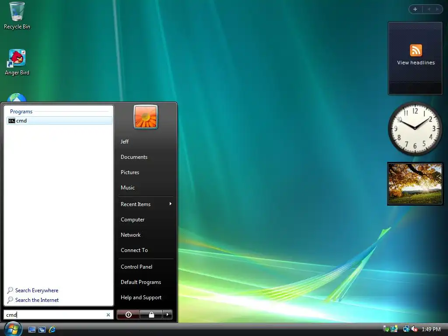Click the RSS feed headlines icon
Viewport: 448px width, 336px height.
coord(416,50)
